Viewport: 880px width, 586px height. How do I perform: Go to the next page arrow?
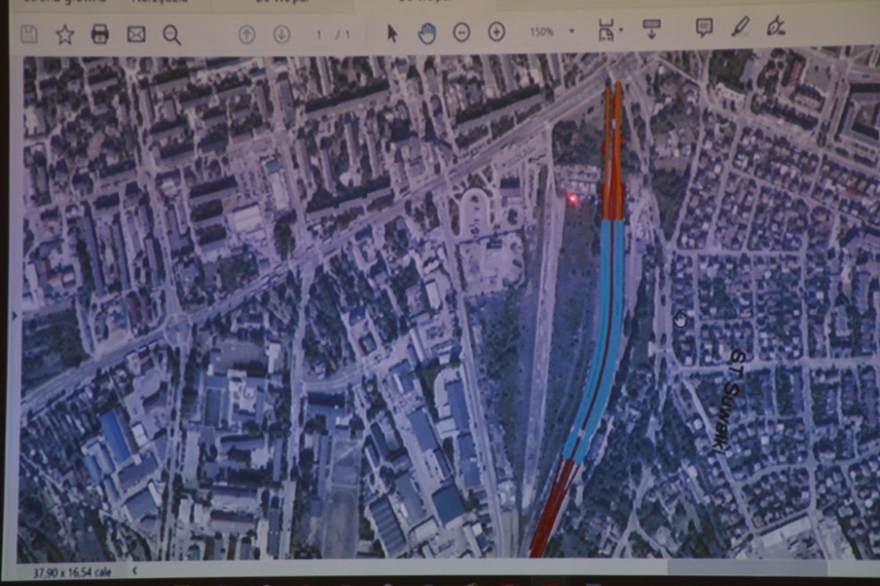pyautogui.click(x=282, y=34)
